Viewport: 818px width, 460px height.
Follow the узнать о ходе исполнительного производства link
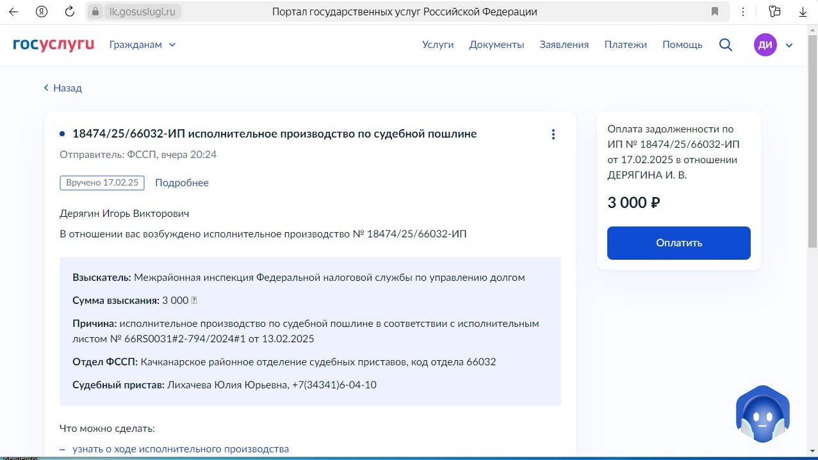tap(181, 449)
